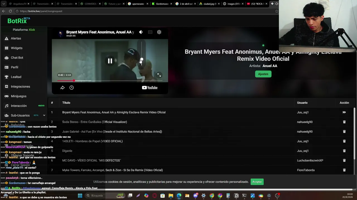Image resolution: width=357 pixels, height=200 pixels.
Task: Click the Título column header
Action: point(66,103)
